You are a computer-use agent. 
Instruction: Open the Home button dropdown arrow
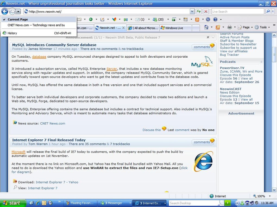pyautogui.click(x=212, y=27)
